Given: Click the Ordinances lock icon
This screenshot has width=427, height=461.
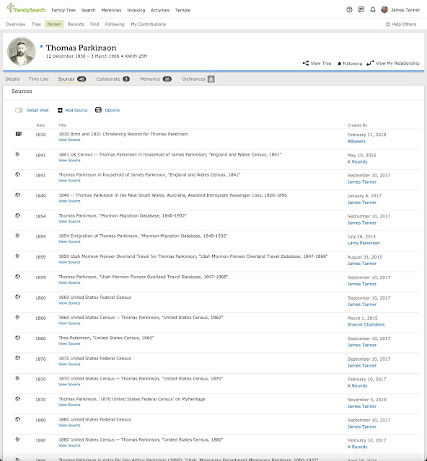Looking at the screenshot, I should point(211,79).
